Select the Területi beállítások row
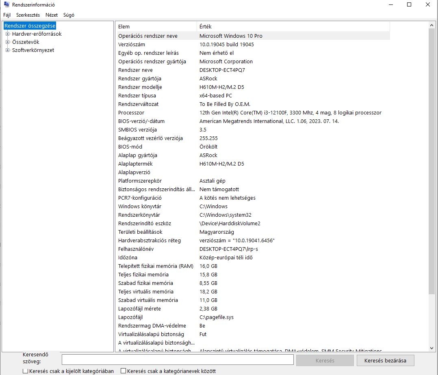The width and height of the screenshot is (438, 375). coord(253,232)
